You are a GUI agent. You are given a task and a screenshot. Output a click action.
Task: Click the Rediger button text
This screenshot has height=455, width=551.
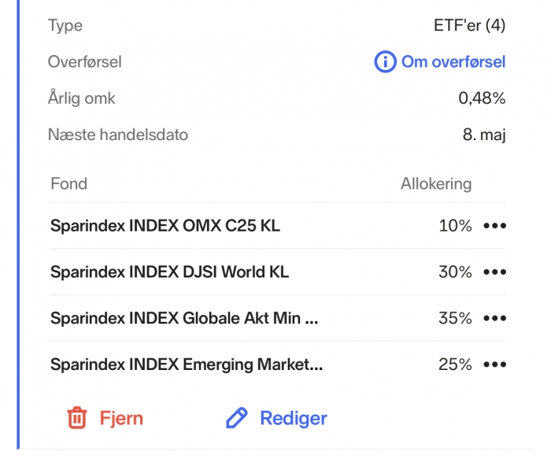(x=294, y=419)
